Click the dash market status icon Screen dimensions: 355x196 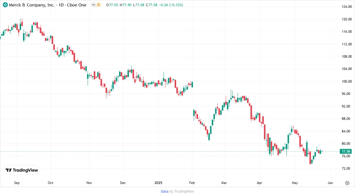point(93,5)
